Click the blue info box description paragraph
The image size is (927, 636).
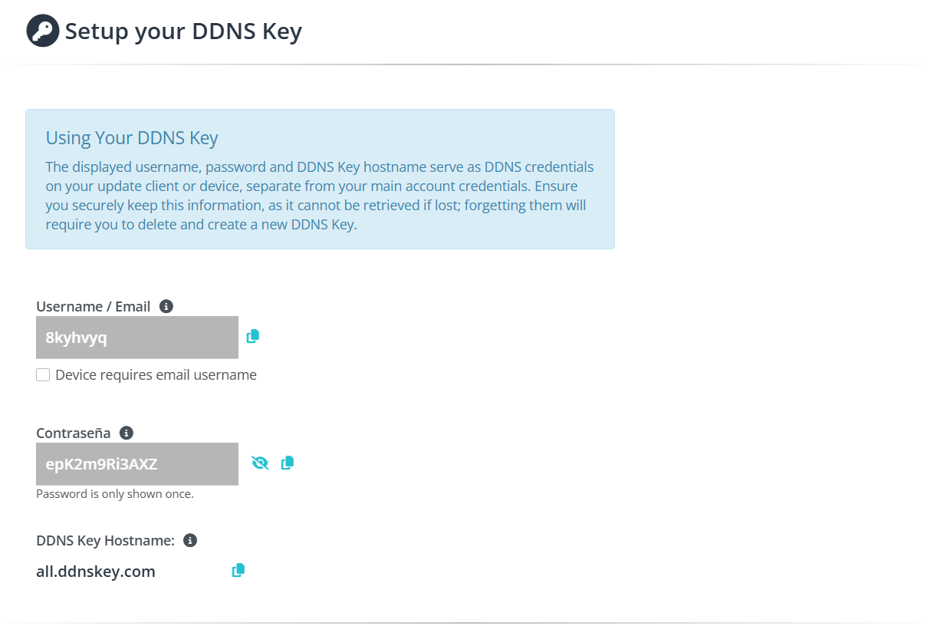coord(320,196)
